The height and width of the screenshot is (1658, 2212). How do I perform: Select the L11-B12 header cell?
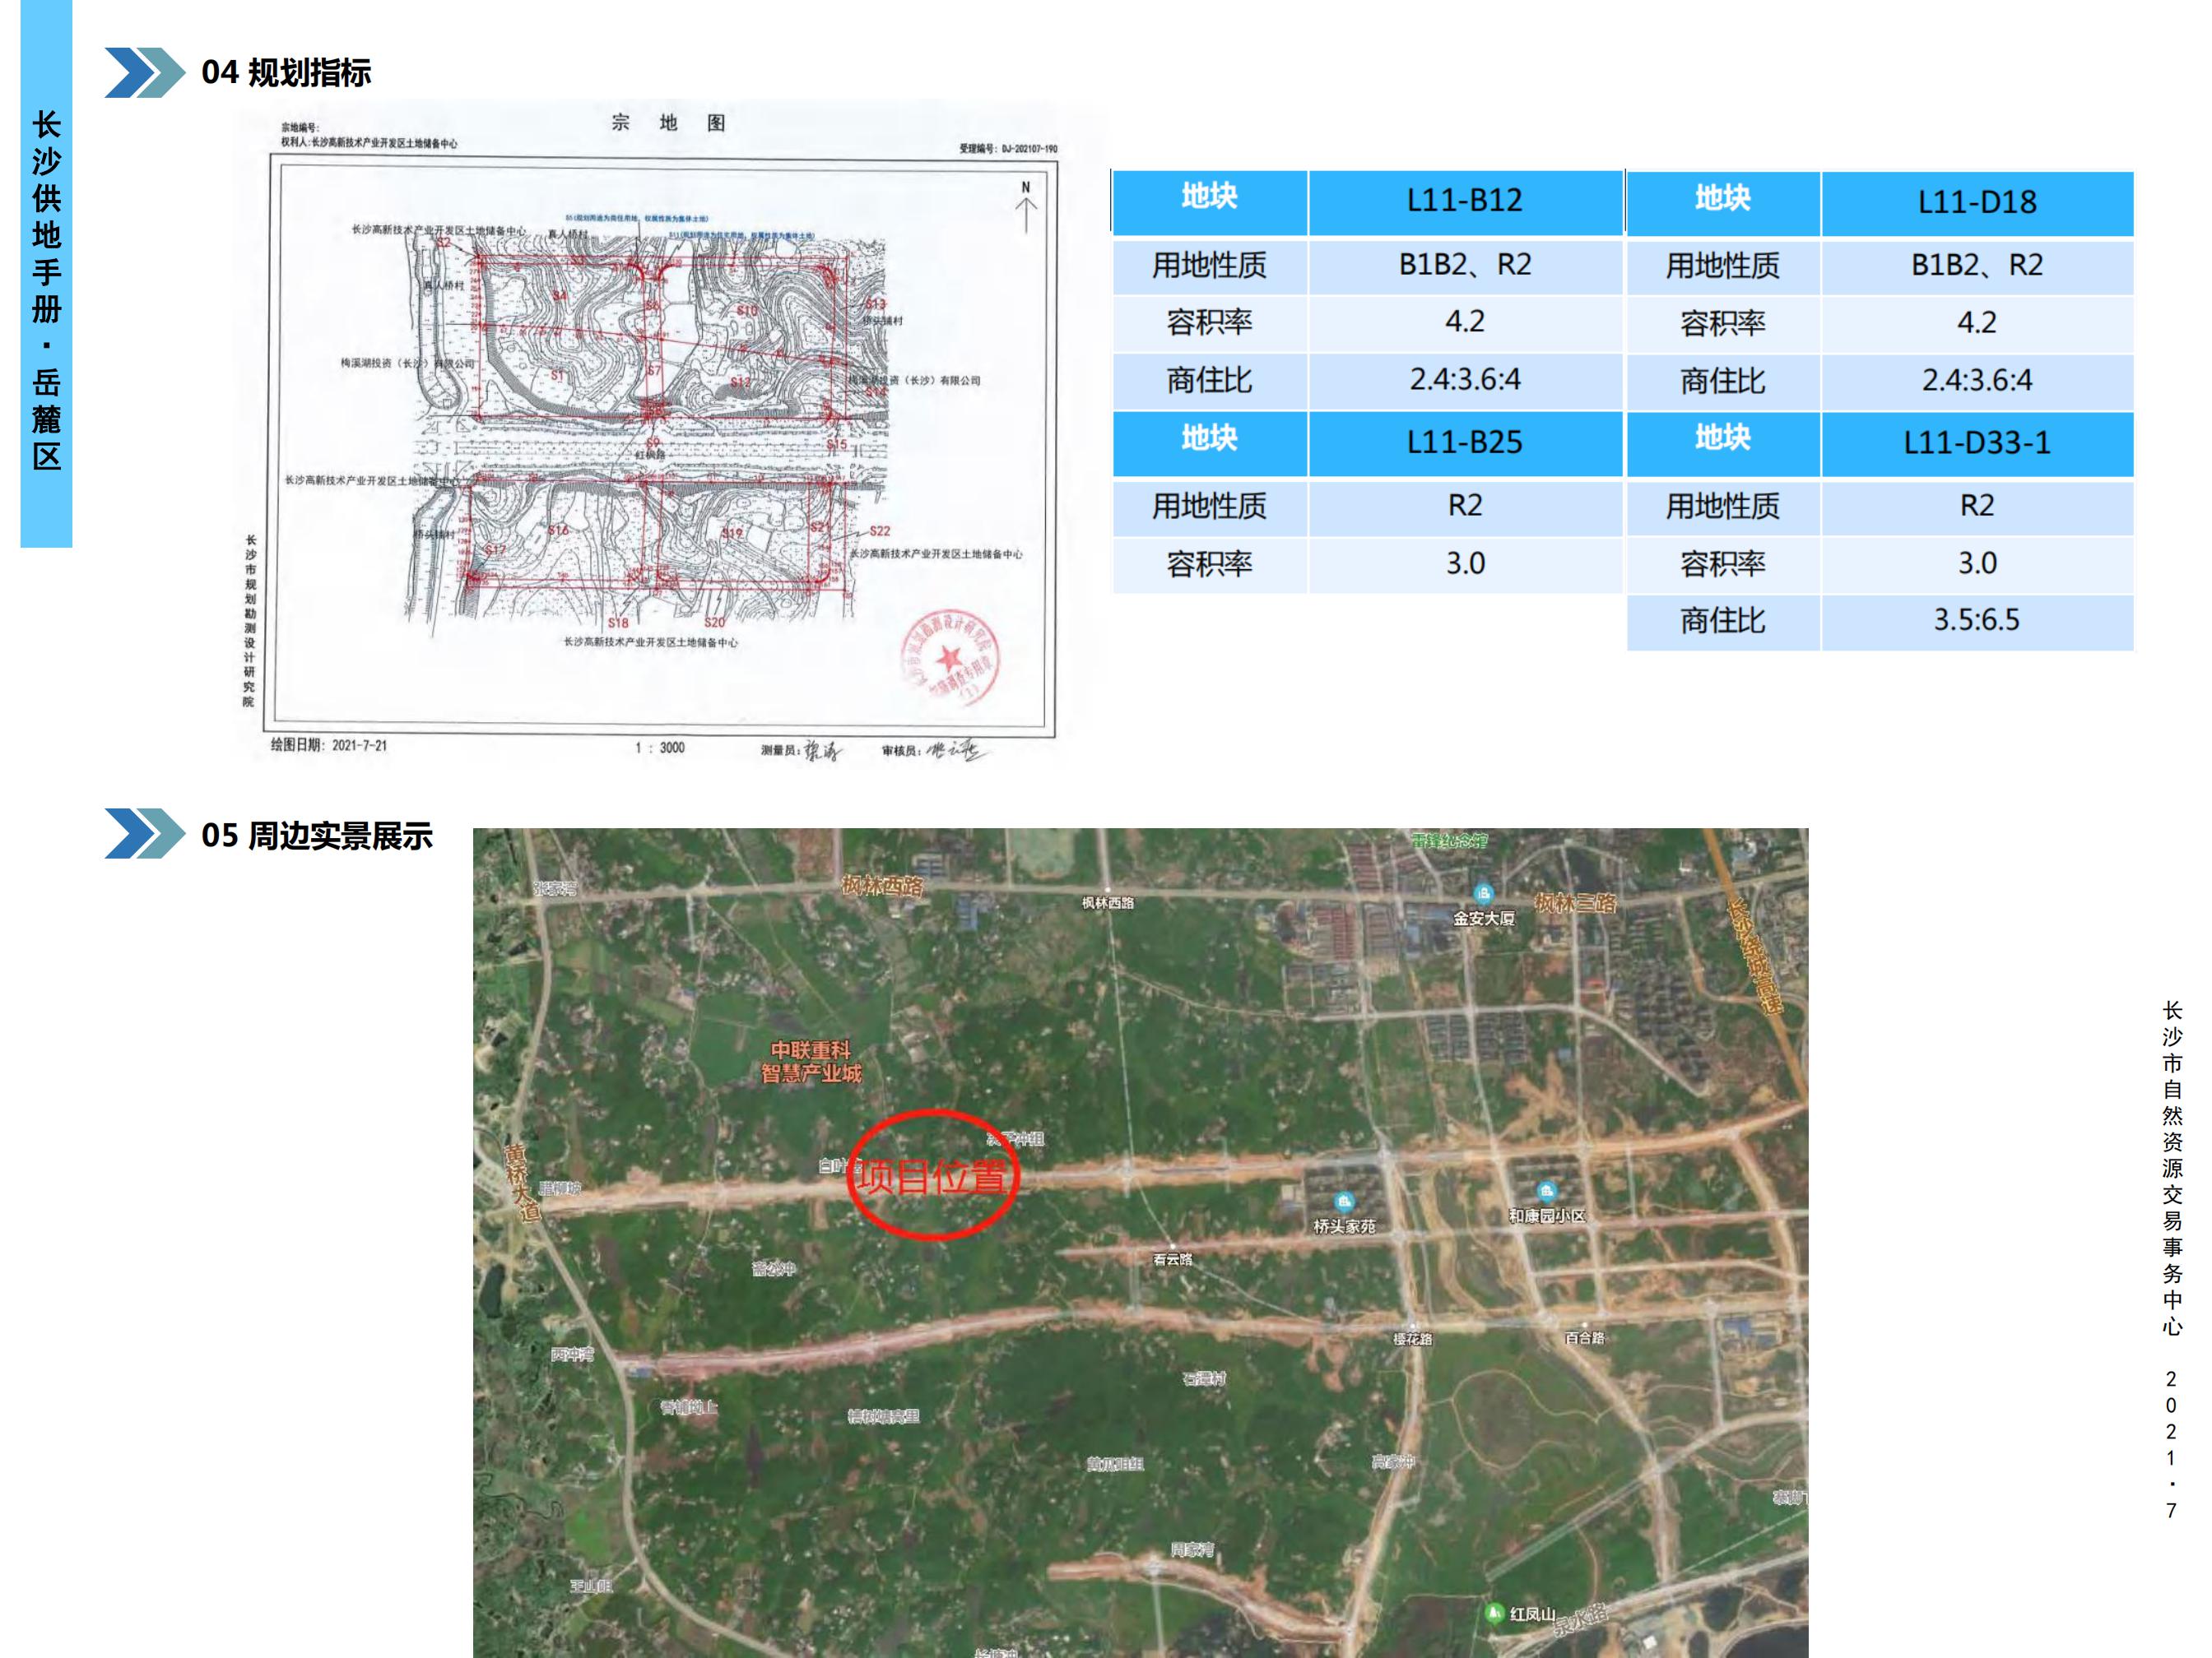(1465, 201)
